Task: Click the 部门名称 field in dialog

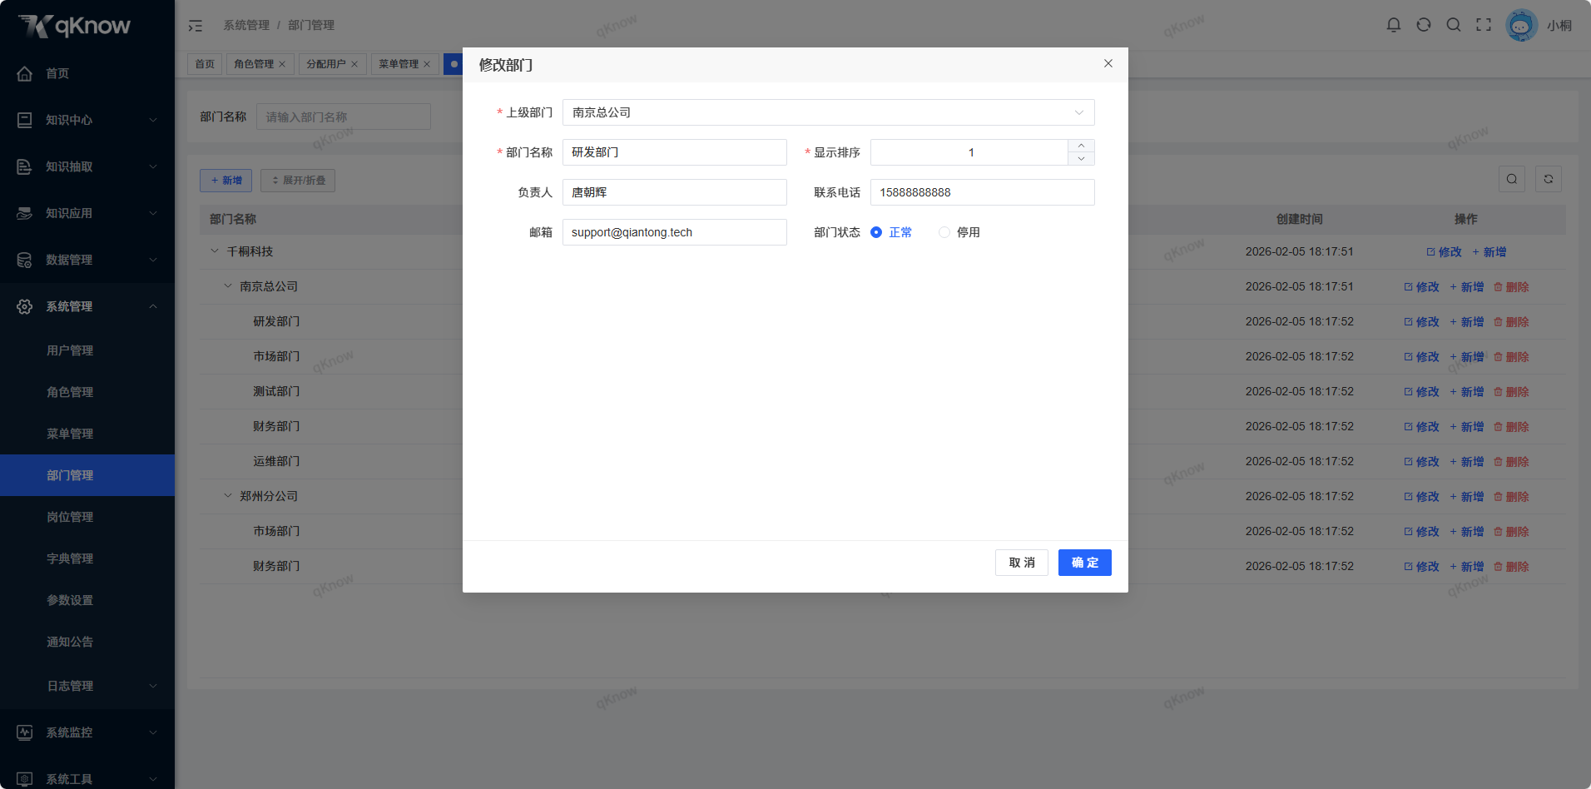Action: point(675,152)
